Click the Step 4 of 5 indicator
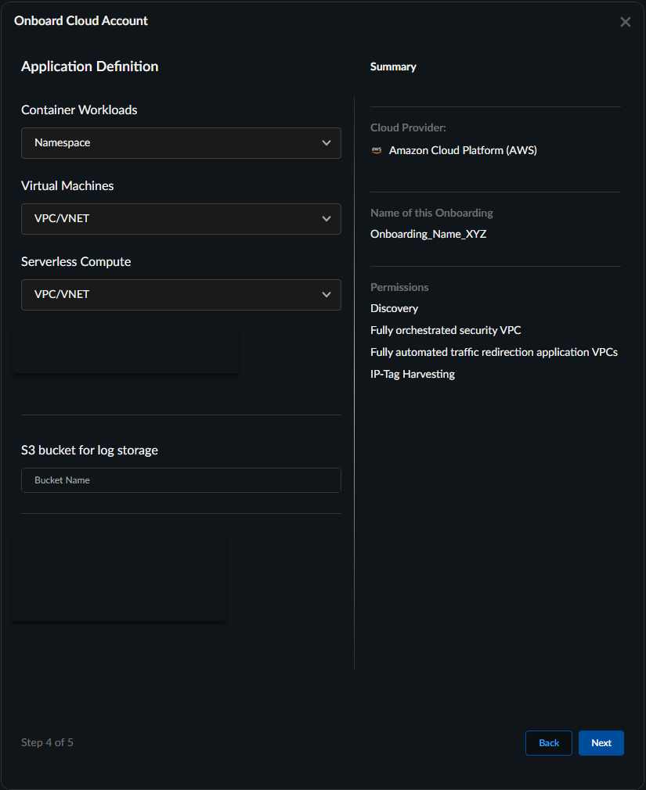This screenshot has width=646, height=790. tap(47, 742)
